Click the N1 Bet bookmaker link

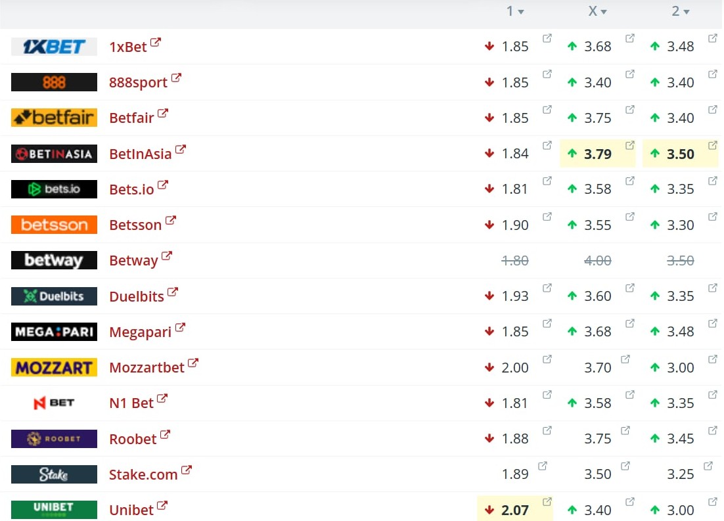click(131, 403)
